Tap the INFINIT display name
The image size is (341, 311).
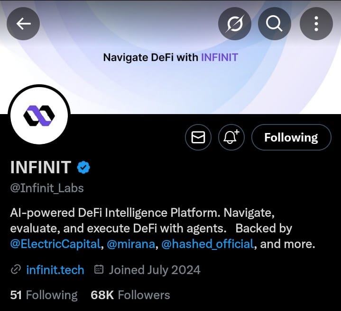(41, 167)
